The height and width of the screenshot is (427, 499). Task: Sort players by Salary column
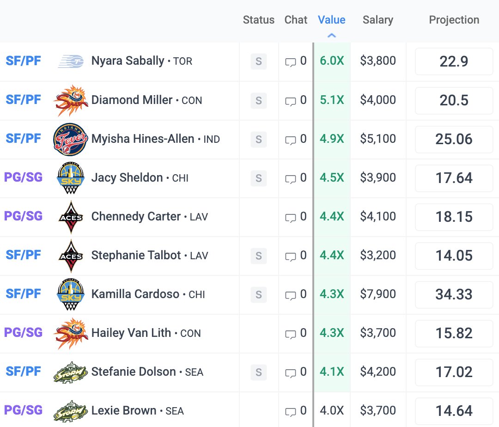378,20
